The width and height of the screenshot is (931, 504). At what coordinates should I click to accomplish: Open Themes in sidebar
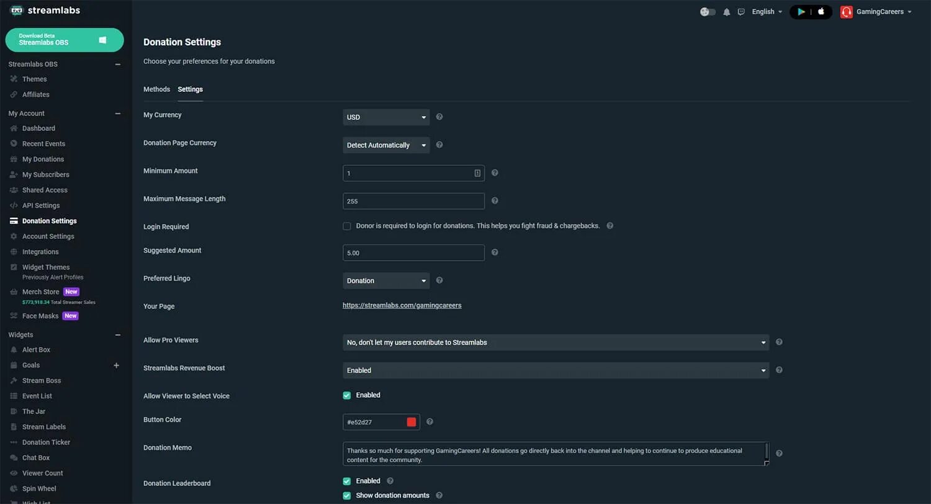[34, 79]
